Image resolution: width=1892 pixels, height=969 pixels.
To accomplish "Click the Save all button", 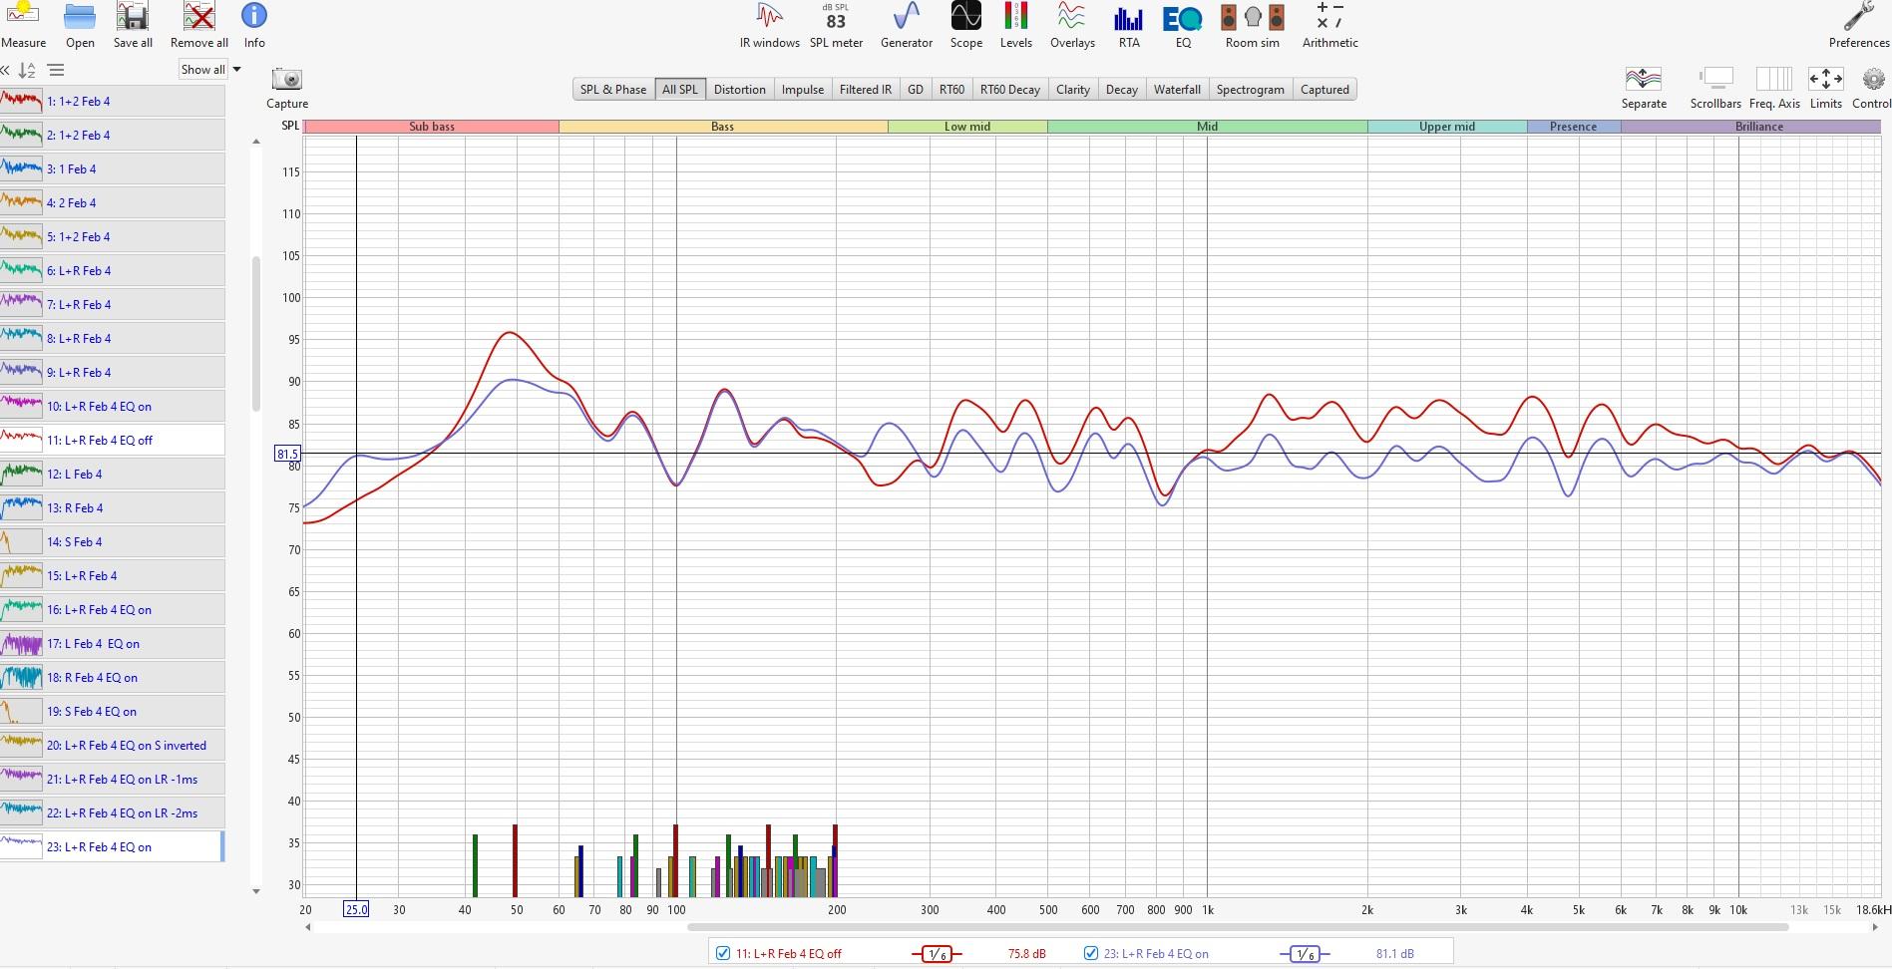I will pyautogui.click(x=133, y=25).
